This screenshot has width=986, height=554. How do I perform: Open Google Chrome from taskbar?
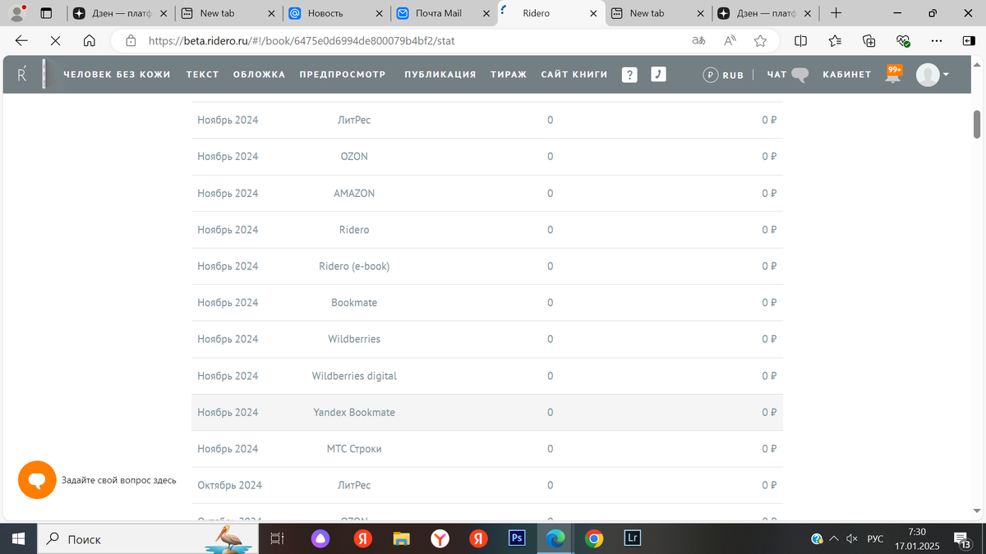(x=594, y=539)
